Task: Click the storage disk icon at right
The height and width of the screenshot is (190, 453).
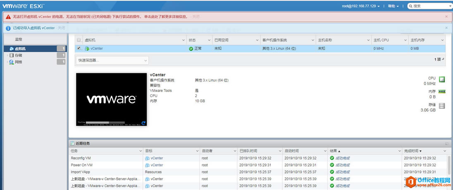Action: [x=442, y=106]
